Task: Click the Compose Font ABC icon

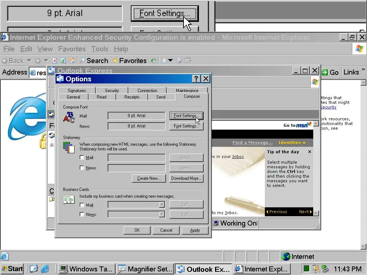Action: [69, 117]
